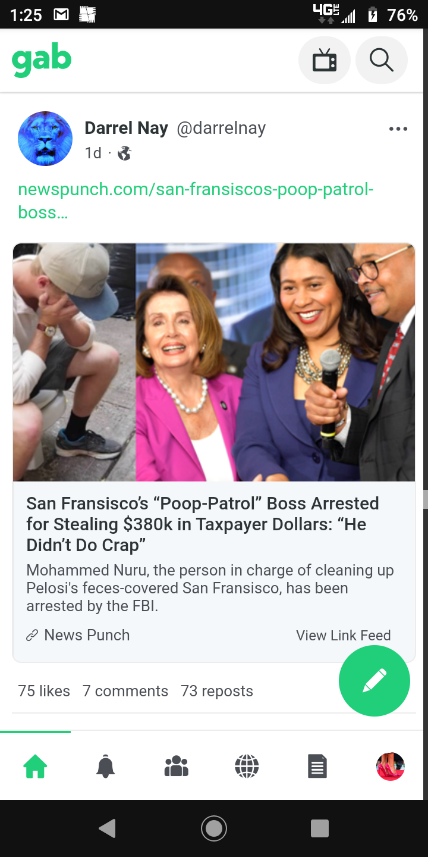Show the 75 likes list
Image resolution: width=428 pixels, height=857 pixels.
[44, 691]
